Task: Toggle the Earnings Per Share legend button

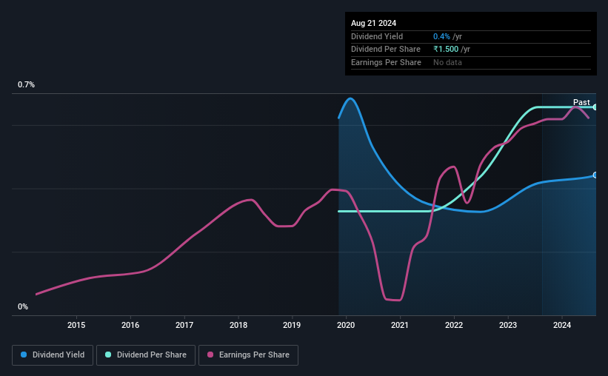Action: tap(248, 355)
